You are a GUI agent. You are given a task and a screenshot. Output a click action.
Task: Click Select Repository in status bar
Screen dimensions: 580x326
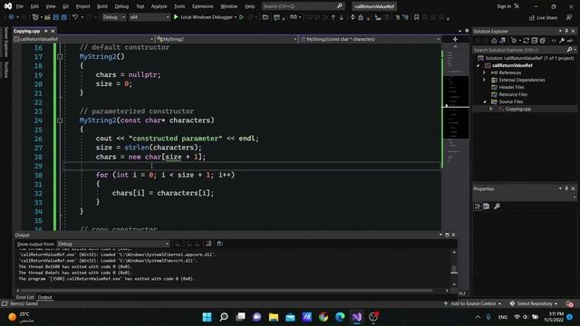tap(534, 304)
